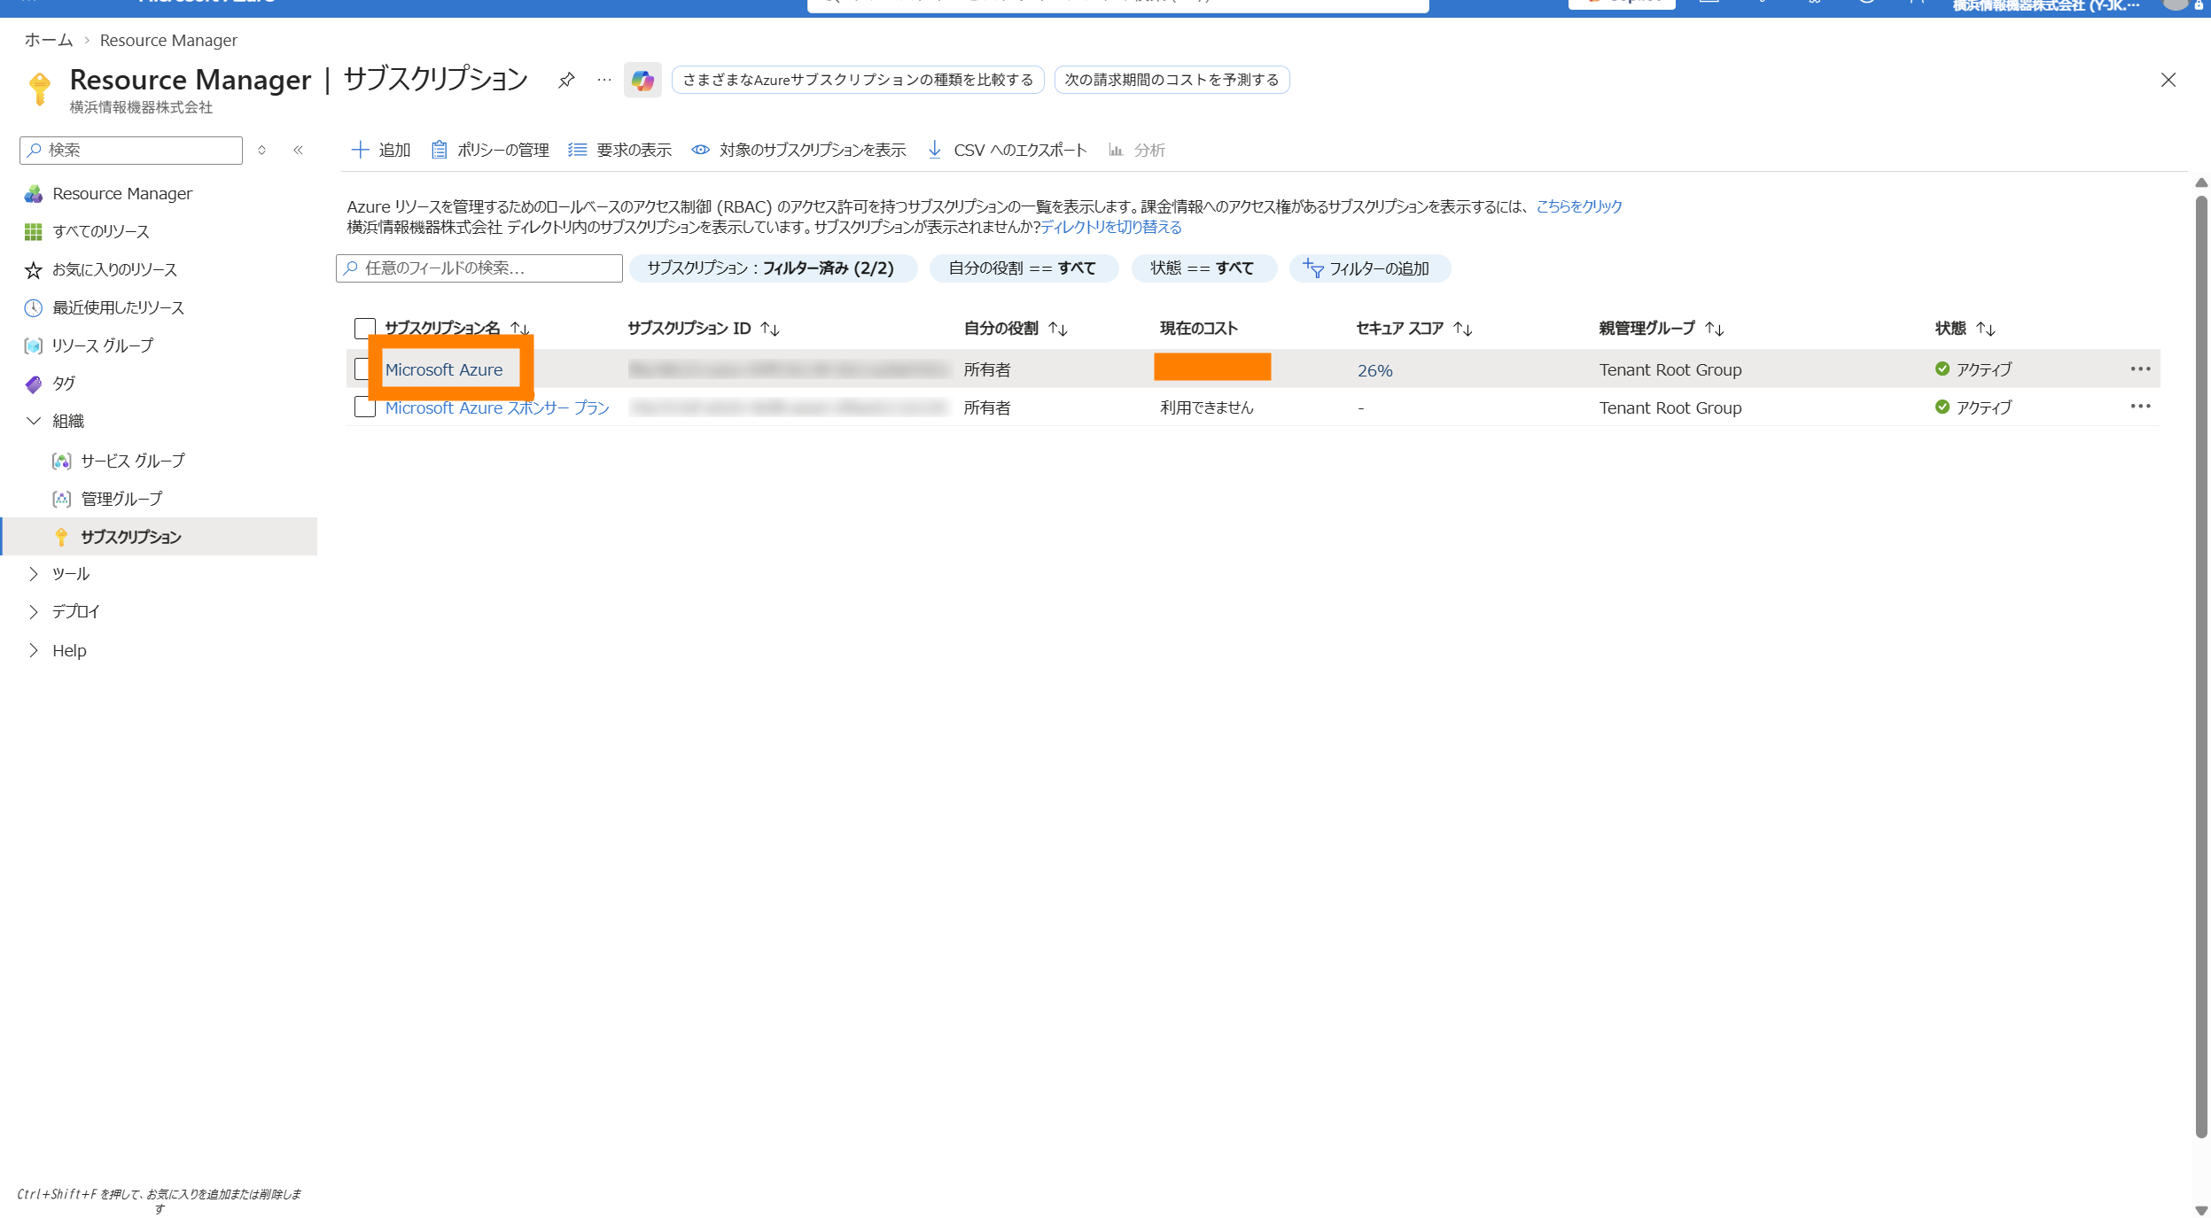Click the 現在のコスト column header
This screenshot has height=1218, width=2211.
1199,329
